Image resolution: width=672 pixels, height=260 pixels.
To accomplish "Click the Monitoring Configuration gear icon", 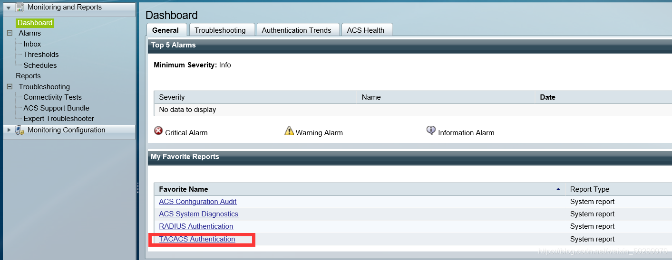I will pyautogui.click(x=19, y=130).
